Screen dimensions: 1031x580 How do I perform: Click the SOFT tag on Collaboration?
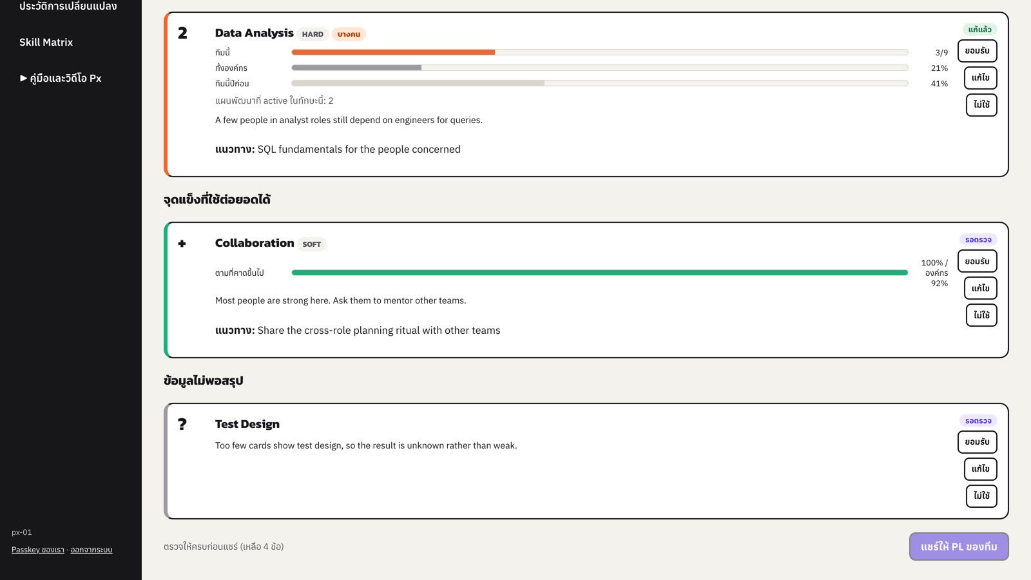pos(311,244)
